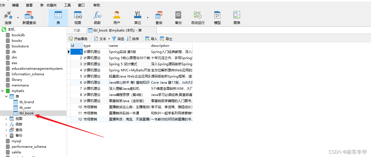371x157 pixels.
Task: Open the 编辑 menu
Action: pyautogui.click(x=16, y=5)
